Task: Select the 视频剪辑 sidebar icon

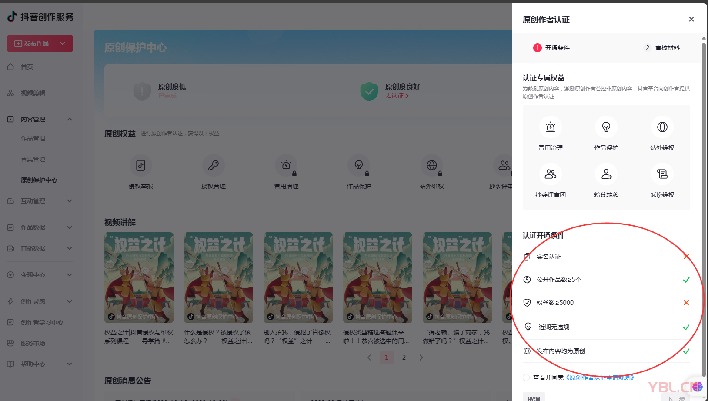Action: click(x=10, y=93)
